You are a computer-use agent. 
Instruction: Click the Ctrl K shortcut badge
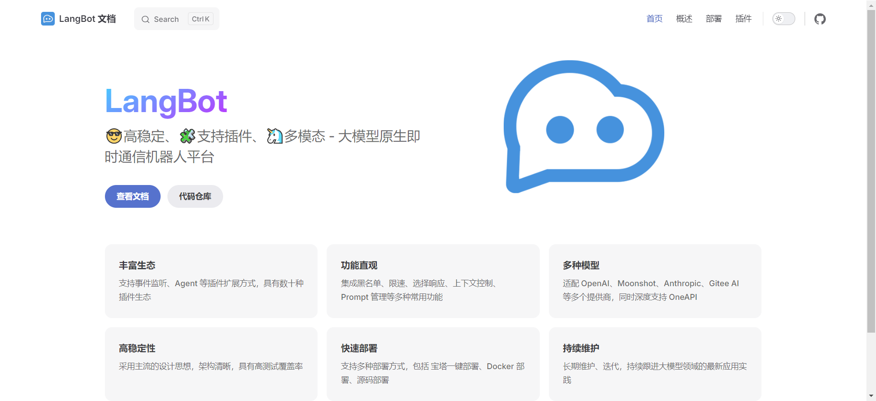point(201,19)
